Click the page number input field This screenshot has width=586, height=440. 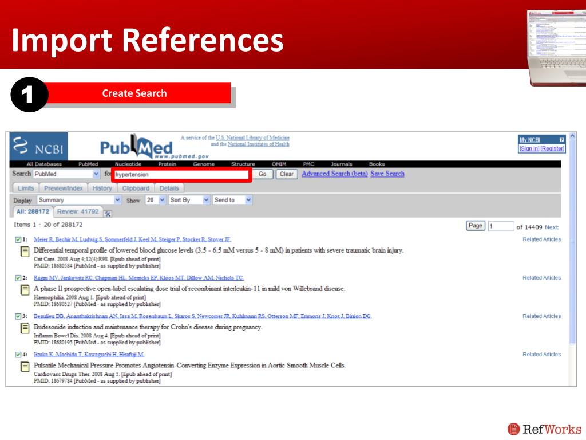point(501,226)
